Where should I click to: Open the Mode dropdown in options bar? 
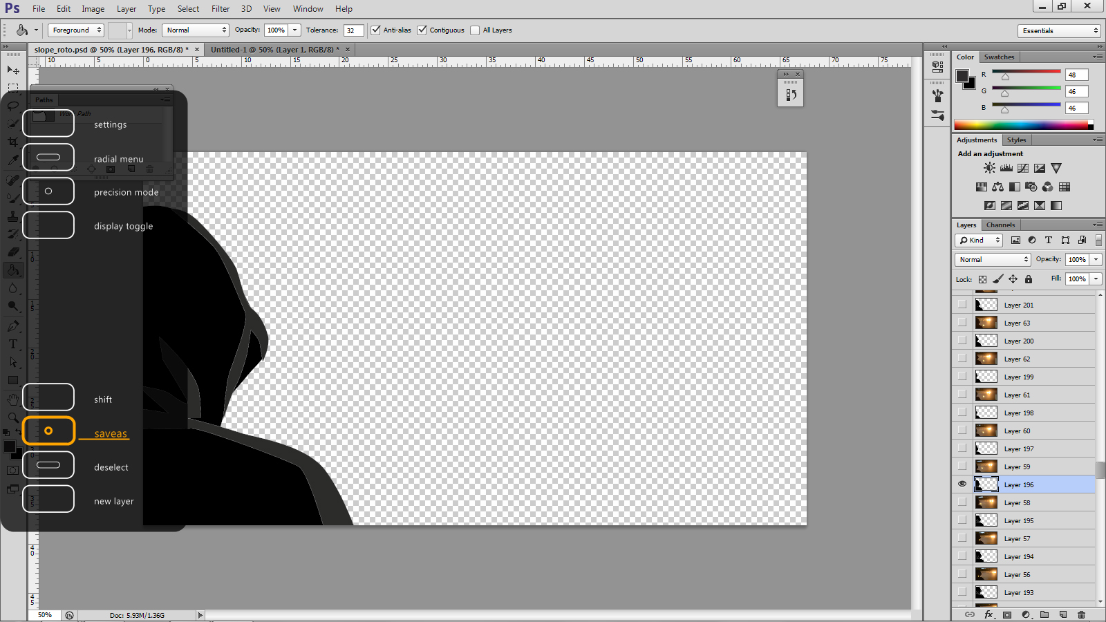tap(196, 30)
